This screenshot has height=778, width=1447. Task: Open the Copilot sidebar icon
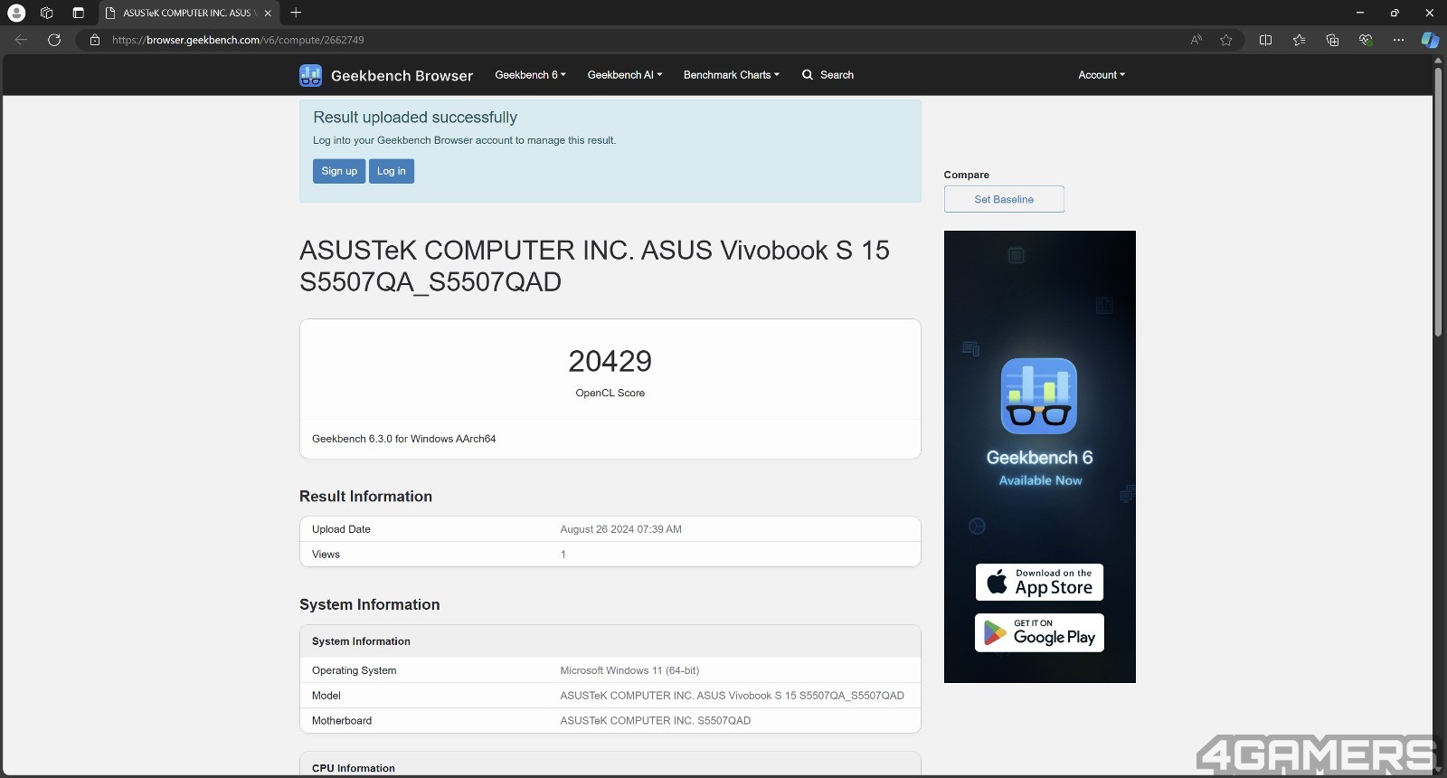tap(1430, 40)
